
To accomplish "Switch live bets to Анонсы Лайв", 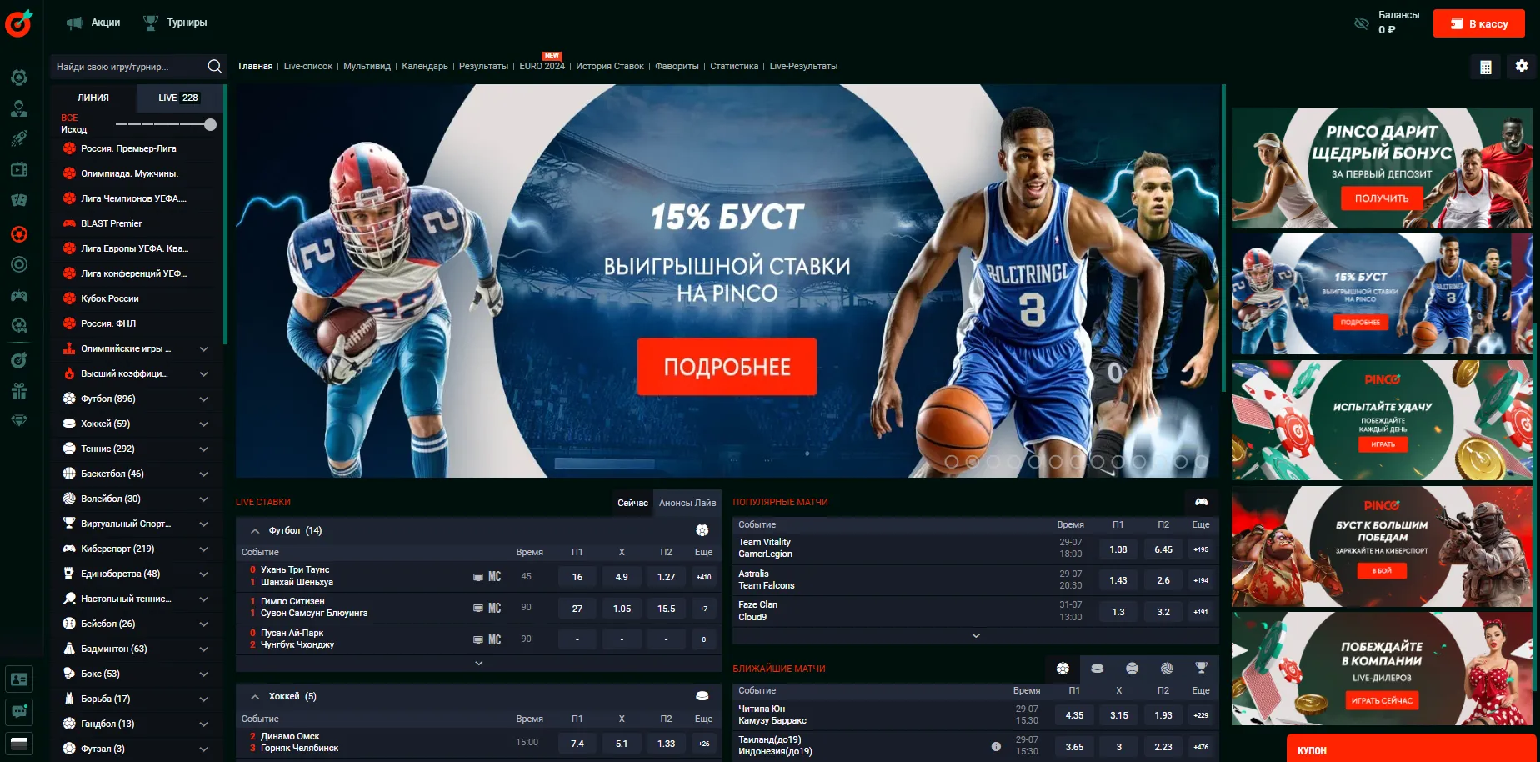I will tap(687, 503).
